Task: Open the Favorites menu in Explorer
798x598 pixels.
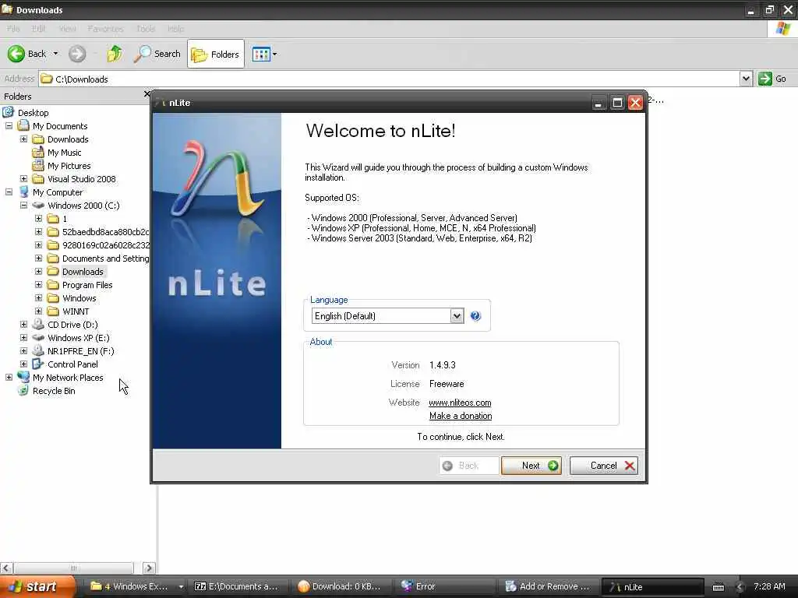Action: click(105, 29)
